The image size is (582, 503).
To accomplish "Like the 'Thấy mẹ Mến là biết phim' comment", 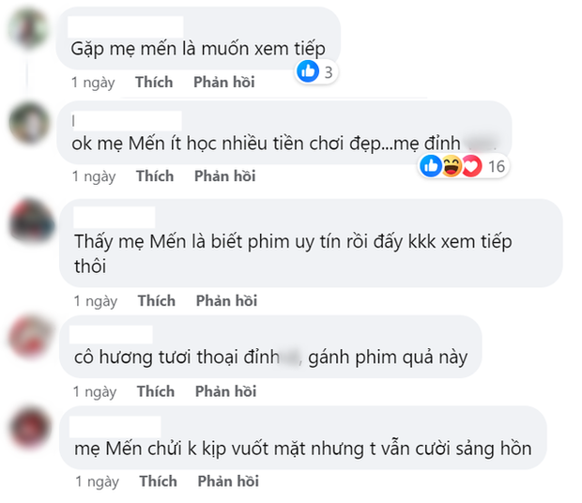I will pos(156,301).
